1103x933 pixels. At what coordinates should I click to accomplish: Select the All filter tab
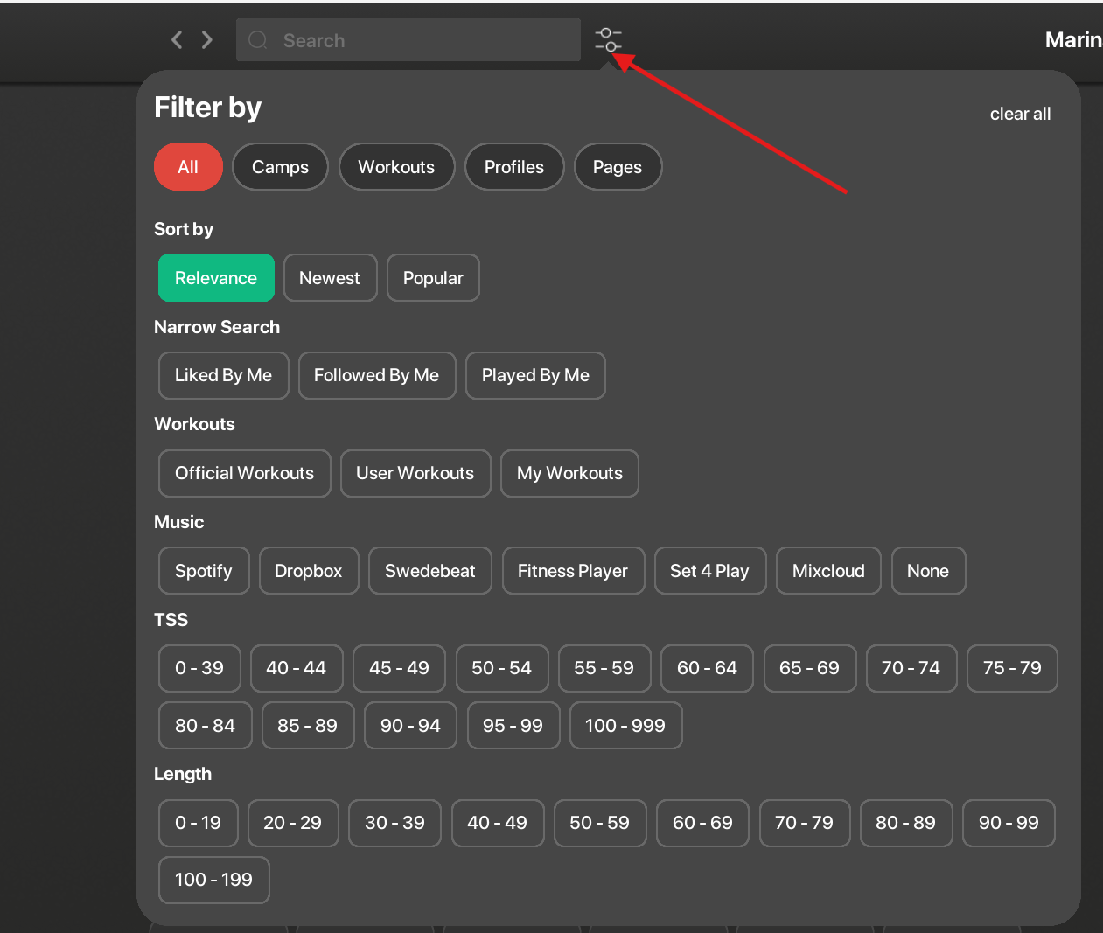[x=188, y=167]
